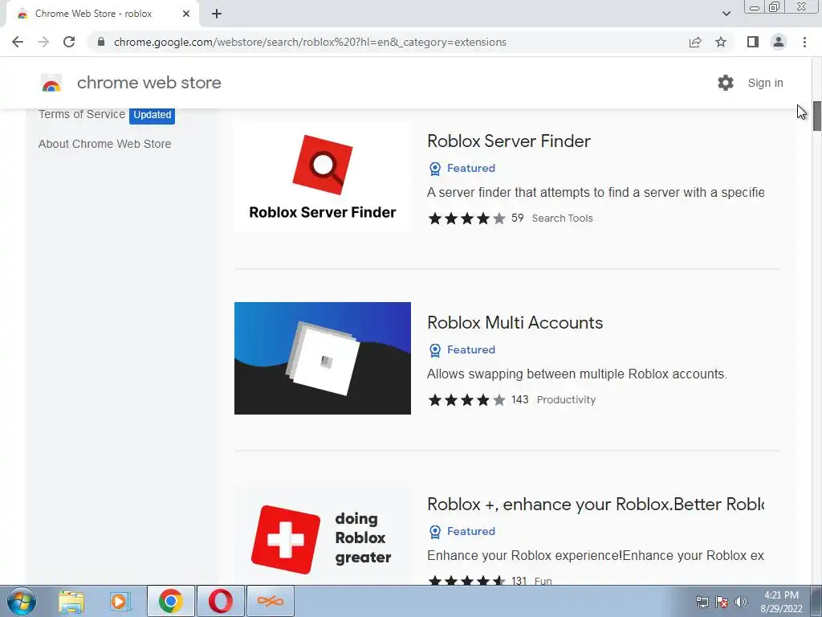Click 'Allows swapping between multiple Roblox accounts' text
Screen dimensions: 822x617
pyautogui.click(x=577, y=374)
